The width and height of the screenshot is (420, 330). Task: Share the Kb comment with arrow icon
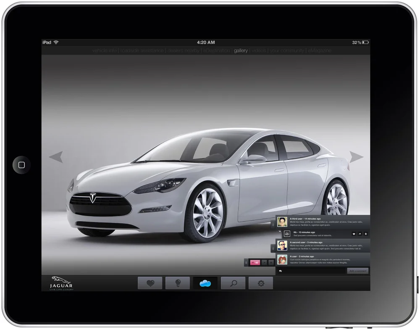tap(360, 234)
